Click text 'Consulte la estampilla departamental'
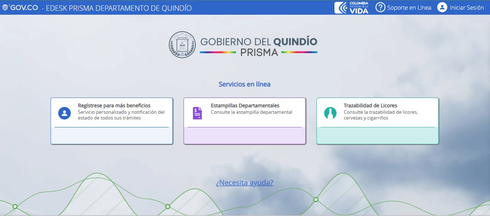490x216 pixels. pos(251,112)
